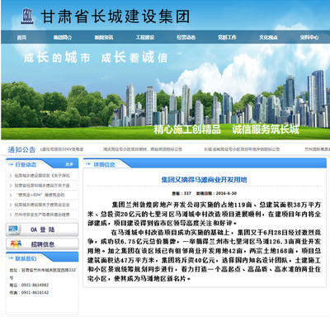
Task: Click the phone number 0931-8634982
Action: (x=35, y=285)
